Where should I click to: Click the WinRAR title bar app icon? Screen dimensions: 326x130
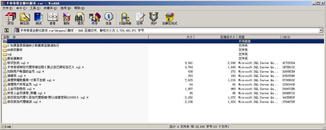pos(3,3)
